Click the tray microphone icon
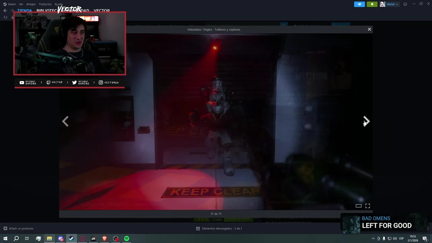This screenshot has width=432, height=243. click(384, 239)
